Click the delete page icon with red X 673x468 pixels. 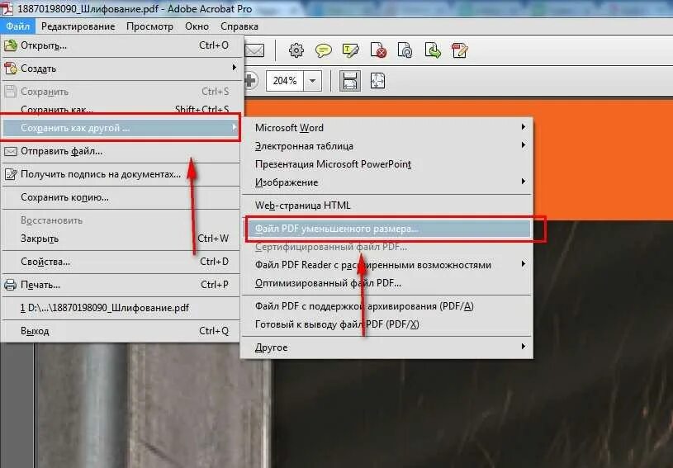pos(378,50)
